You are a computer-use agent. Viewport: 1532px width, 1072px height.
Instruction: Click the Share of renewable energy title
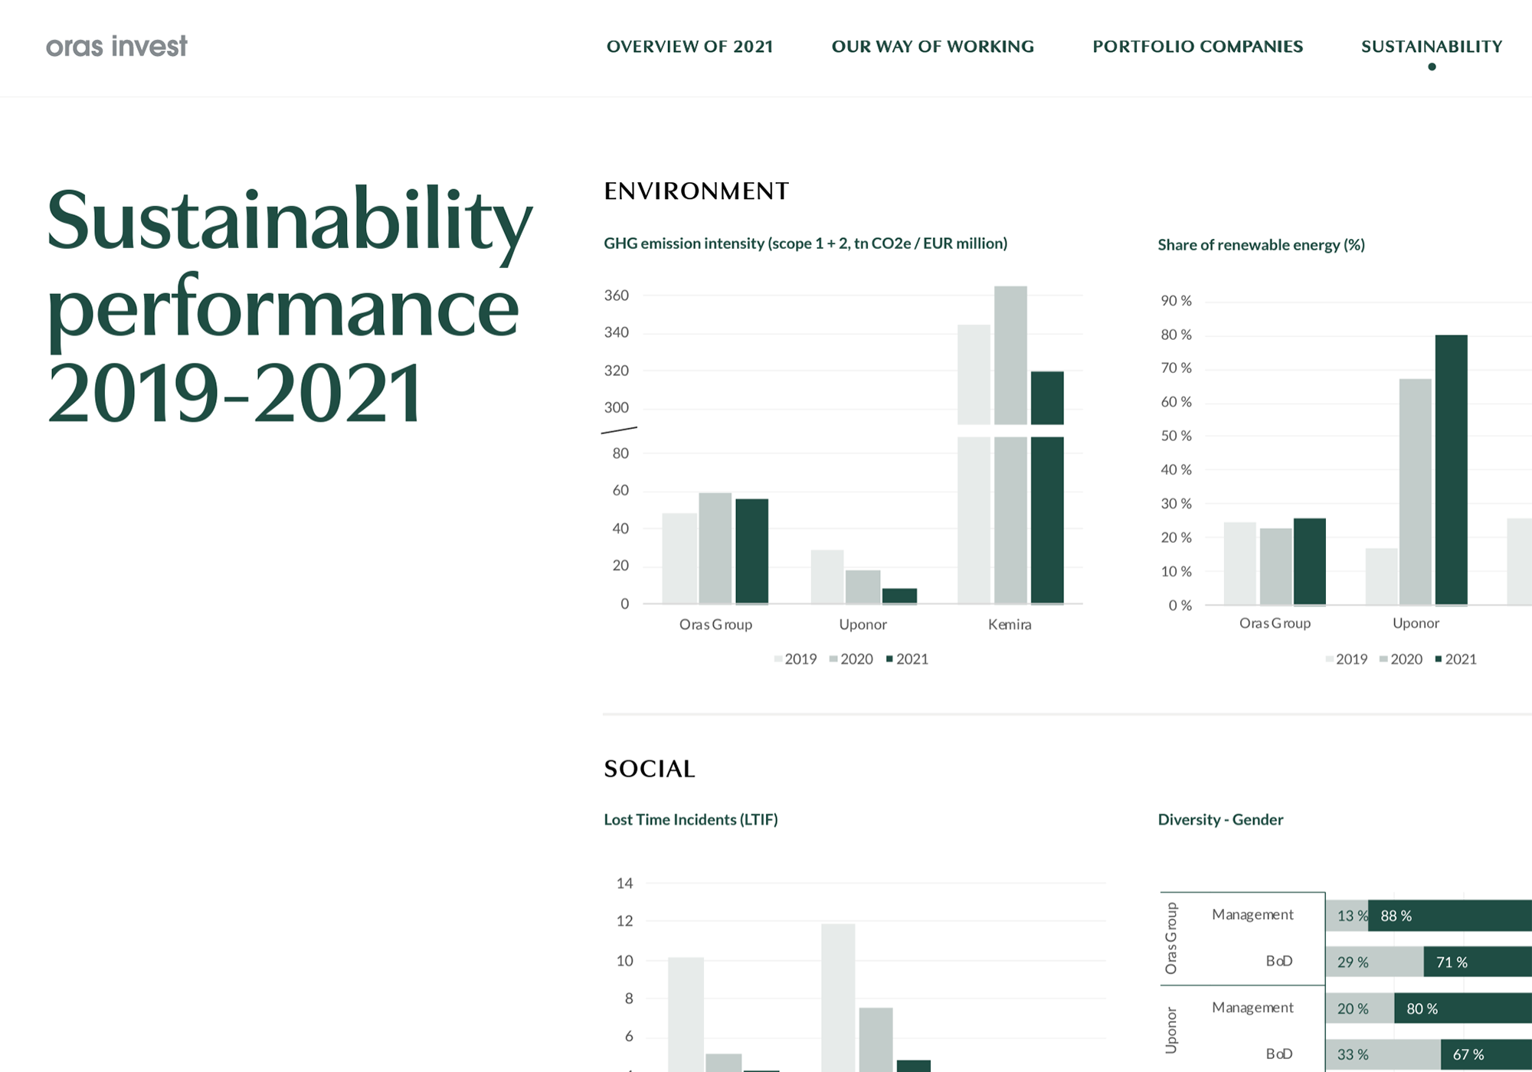1261,245
